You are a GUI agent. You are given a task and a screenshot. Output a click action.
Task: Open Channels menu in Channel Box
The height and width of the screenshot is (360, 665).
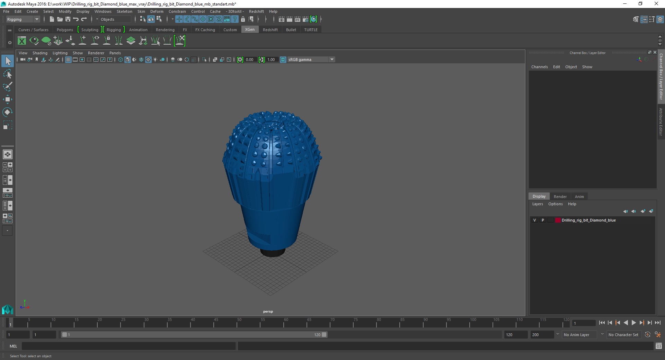coord(539,67)
